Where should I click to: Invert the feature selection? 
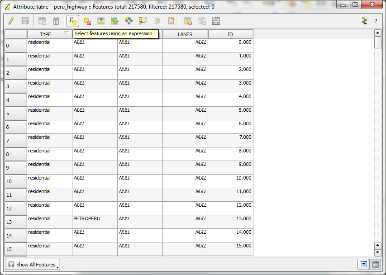pyautogui.click(x=115, y=21)
